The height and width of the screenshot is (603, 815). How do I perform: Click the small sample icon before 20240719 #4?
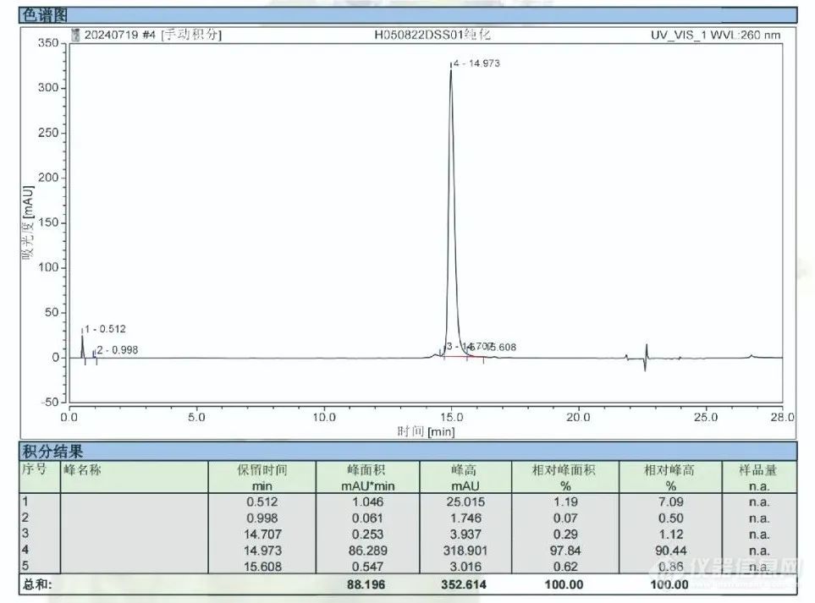[74, 36]
